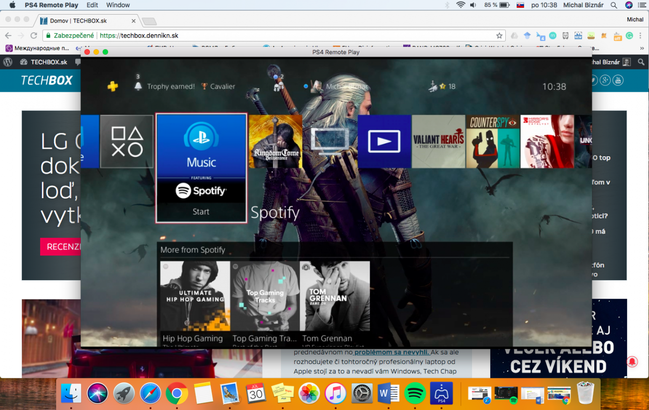
Task: Open the Kingdom Come Deliverance game tile
Action: click(x=276, y=142)
